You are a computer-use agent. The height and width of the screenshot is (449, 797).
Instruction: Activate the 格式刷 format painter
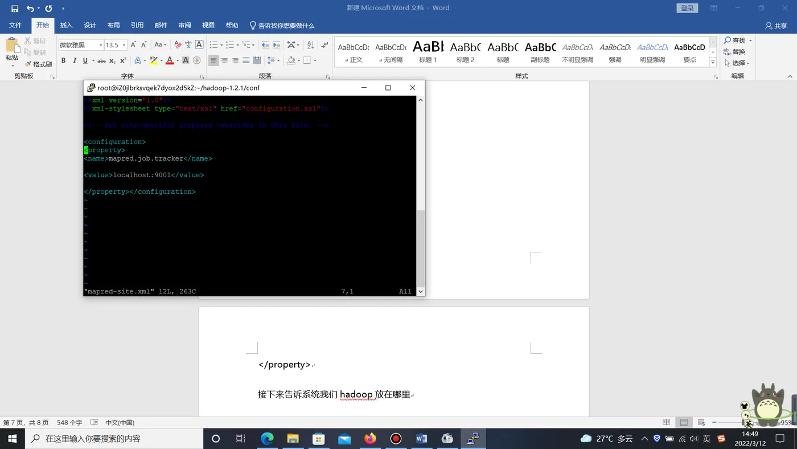pyautogui.click(x=38, y=64)
